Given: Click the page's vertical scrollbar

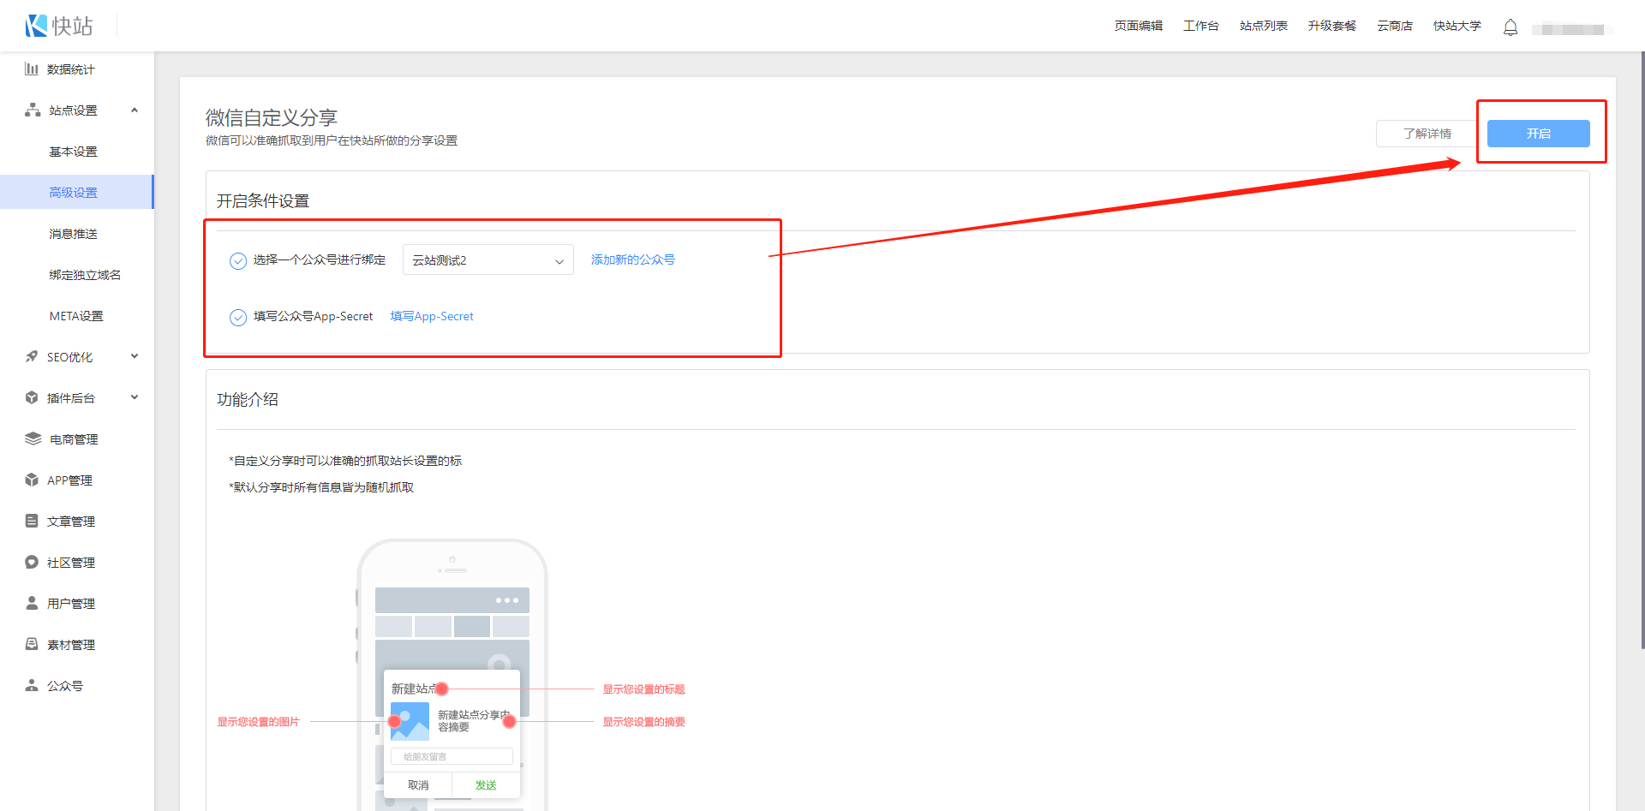Looking at the screenshot, I should pos(1642,343).
